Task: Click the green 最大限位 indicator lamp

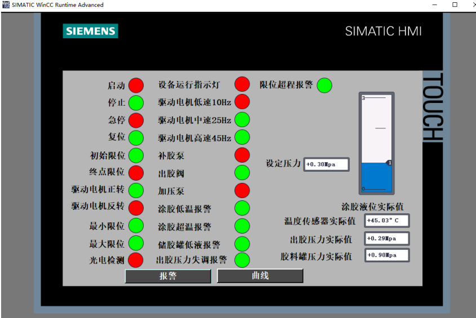Action: click(x=136, y=243)
